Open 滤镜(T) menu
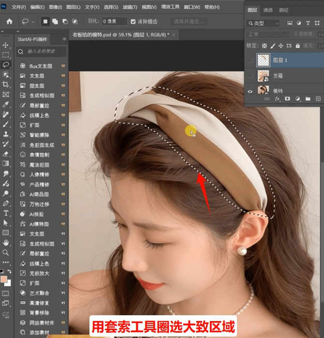Image resolution: width=324 pixels, height=338 pixels. pos(130,7)
